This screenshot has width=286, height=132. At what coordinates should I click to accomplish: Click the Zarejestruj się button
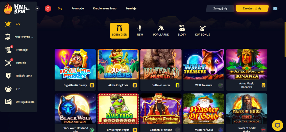pos(252,8)
